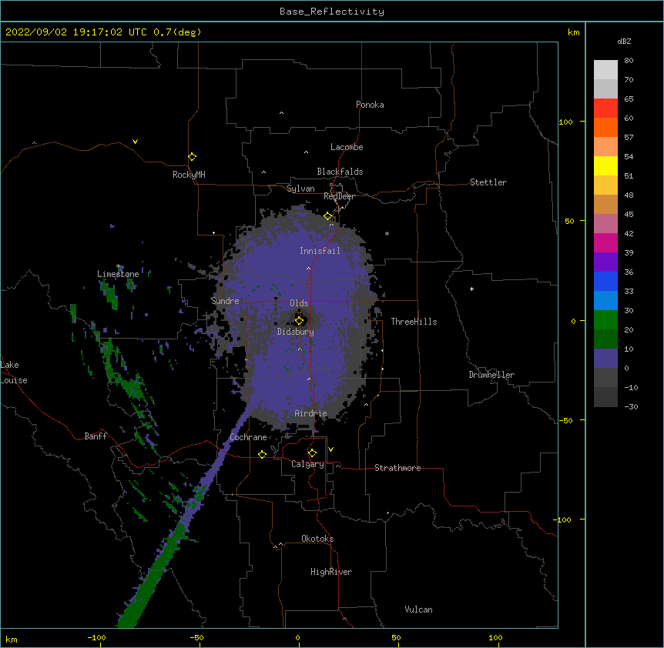Image resolution: width=664 pixels, height=648 pixels.
Task: Click the Drumheller town label
Action: pos(491,375)
